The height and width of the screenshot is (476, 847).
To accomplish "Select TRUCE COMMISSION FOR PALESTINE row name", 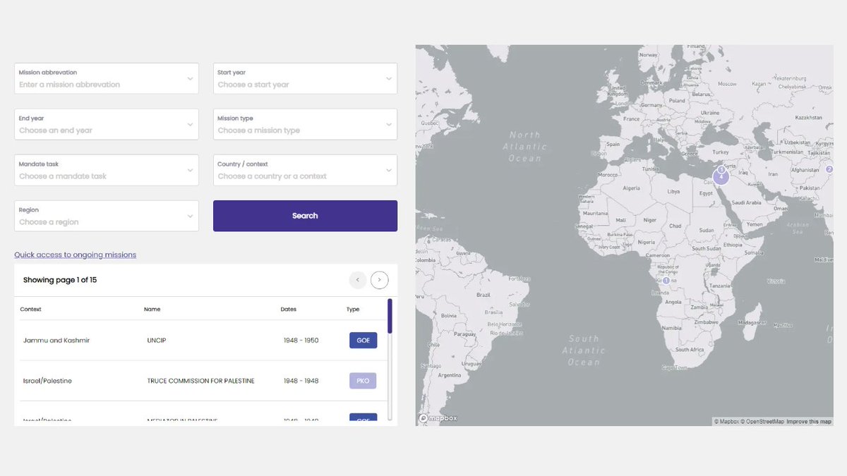I will 201,381.
